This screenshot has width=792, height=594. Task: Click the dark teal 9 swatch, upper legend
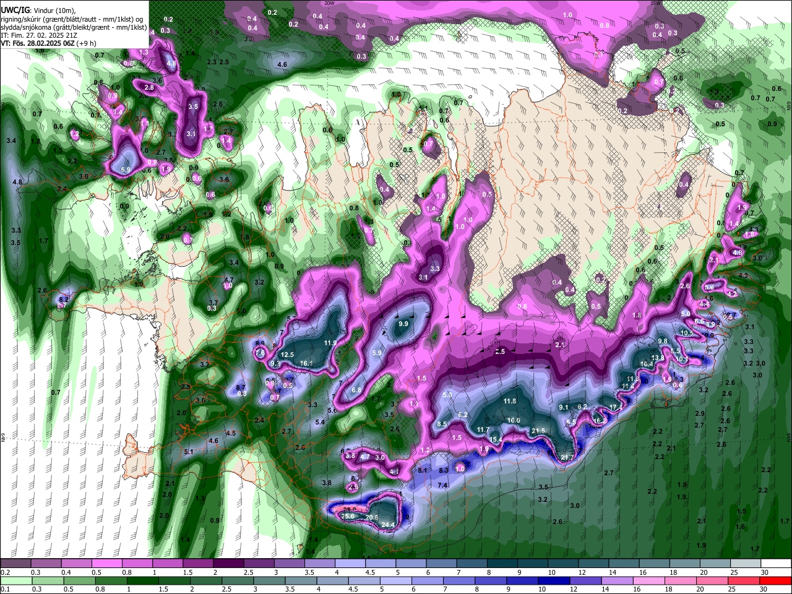point(533,564)
